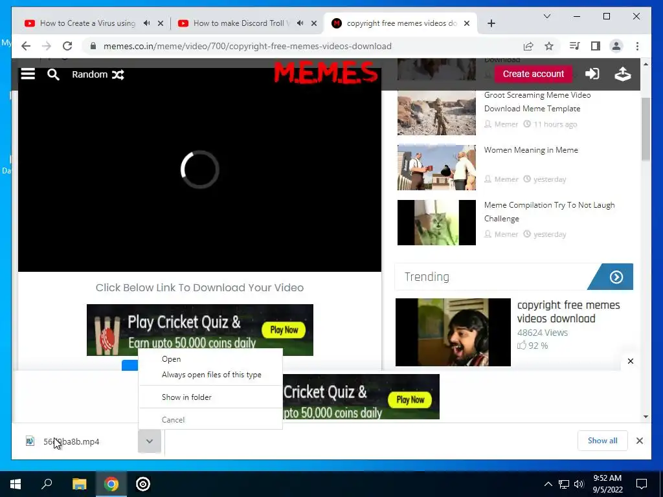Screen dimensions: 663x497
Task: Select the copyright free memes videos tab
Action: pyautogui.click(x=401, y=23)
